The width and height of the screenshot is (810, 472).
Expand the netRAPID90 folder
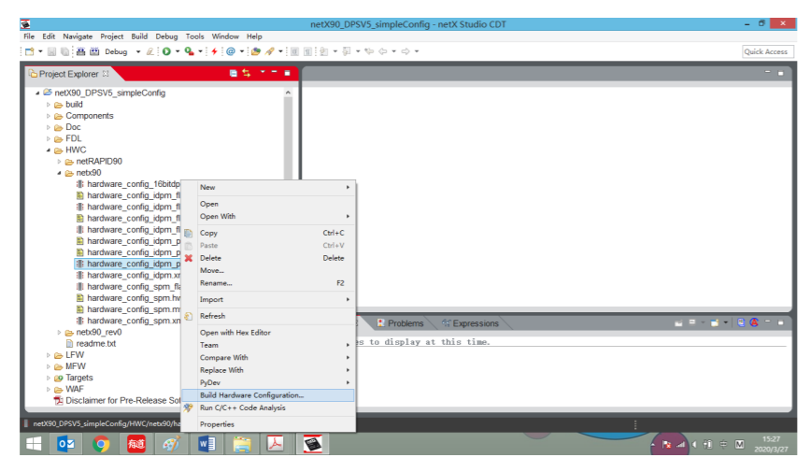click(x=60, y=162)
